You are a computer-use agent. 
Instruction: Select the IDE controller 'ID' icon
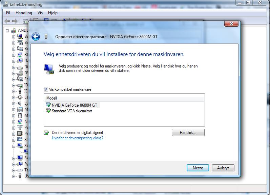(x=20, y=85)
